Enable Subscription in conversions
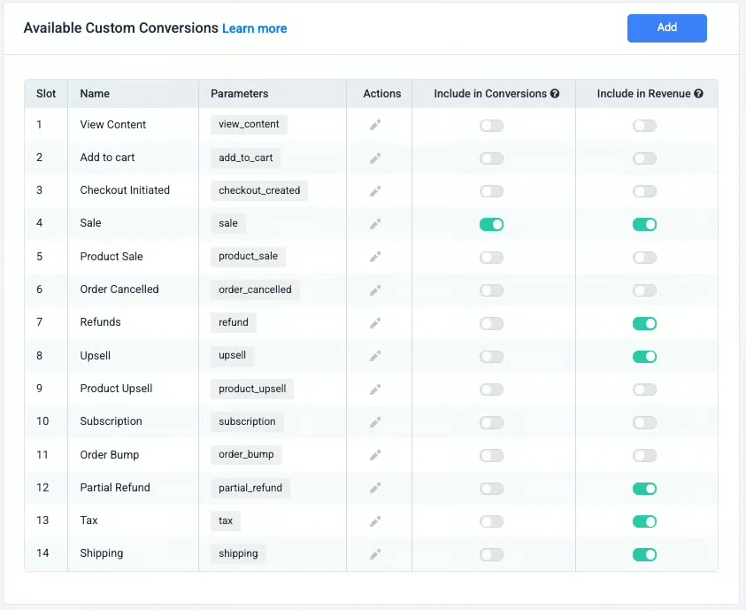The height and width of the screenshot is (610, 746). (491, 422)
